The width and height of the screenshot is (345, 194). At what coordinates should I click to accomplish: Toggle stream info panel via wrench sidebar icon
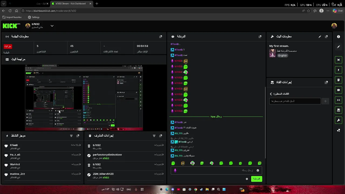[339, 120]
